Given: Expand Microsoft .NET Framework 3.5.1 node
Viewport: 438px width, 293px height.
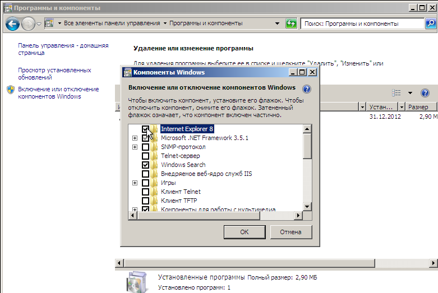Looking at the screenshot, I should pyautogui.click(x=135, y=138).
